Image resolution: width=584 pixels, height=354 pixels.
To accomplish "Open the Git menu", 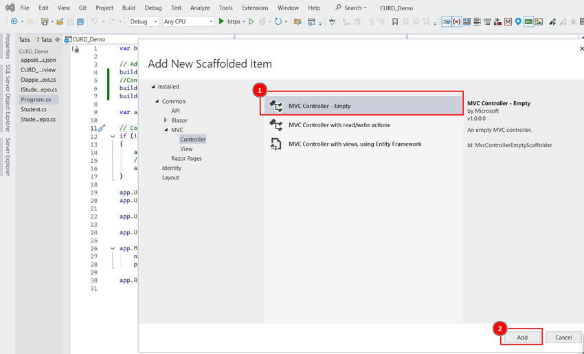I will 82,8.
